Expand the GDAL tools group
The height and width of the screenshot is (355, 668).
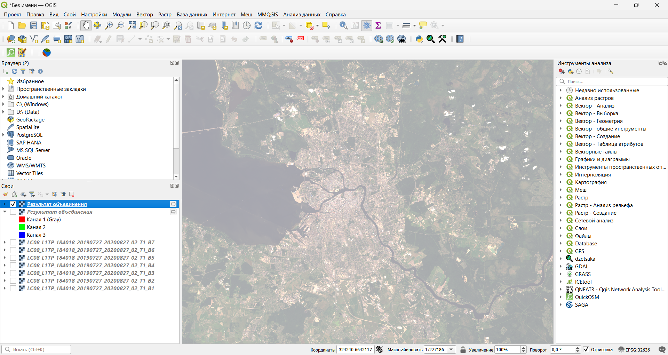pos(560,267)
